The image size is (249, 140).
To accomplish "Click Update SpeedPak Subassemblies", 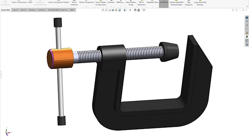I will click(x=176, y=3).
